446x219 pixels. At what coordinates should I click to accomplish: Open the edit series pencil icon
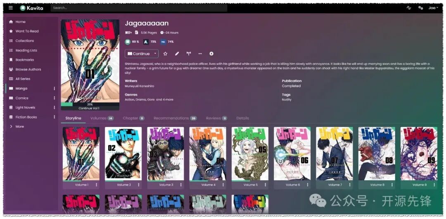177,53
